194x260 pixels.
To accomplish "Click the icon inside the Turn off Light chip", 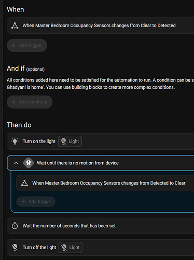I will (64, 248).
